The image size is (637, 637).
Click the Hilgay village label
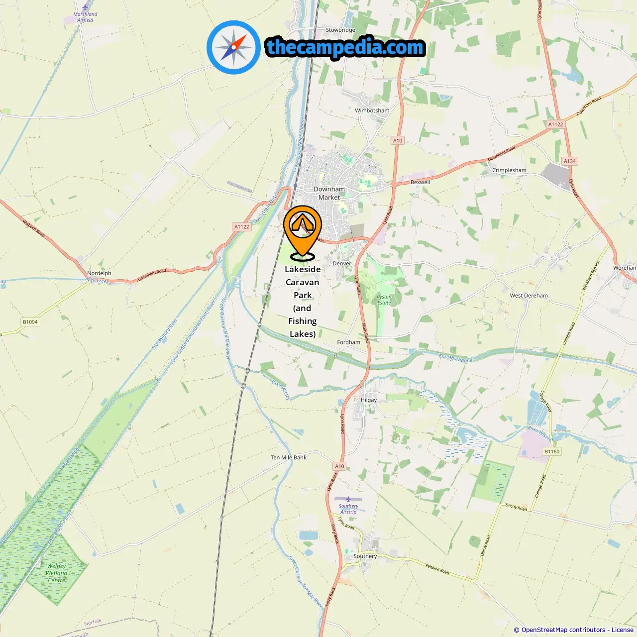(x=369, y=400)
